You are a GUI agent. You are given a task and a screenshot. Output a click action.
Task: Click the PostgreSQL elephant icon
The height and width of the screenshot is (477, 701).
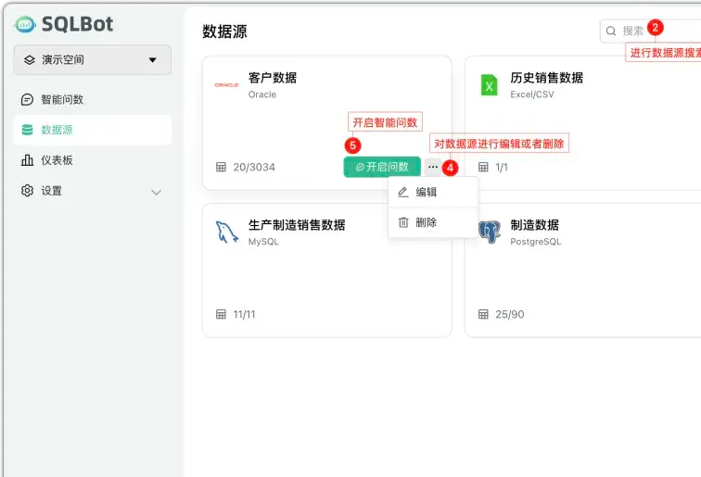(489, 232)
